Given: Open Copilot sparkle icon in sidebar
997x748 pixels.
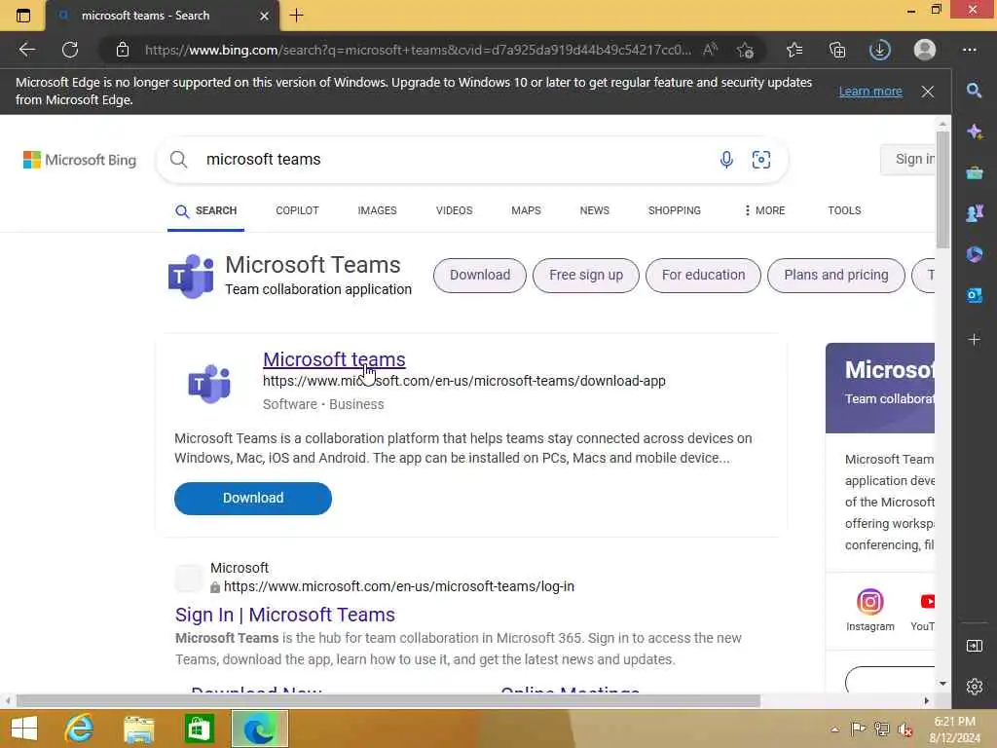Looking at the screenshot, I should [x=974, y=131].
